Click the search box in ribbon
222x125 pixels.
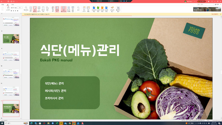[206, 4]
